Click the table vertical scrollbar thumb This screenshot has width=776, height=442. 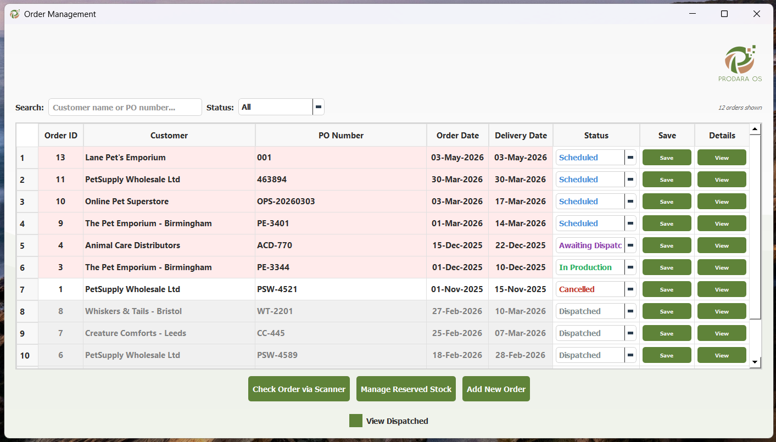click(755, 226)
